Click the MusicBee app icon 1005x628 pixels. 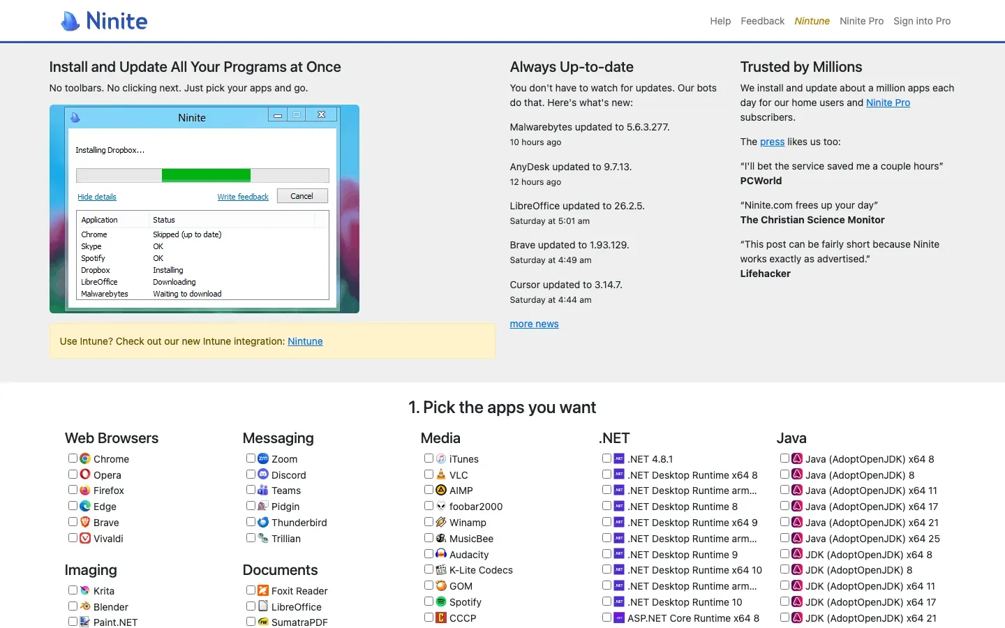(441, 538)
